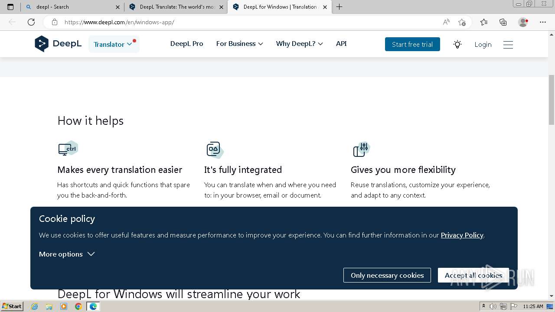
Task: Click the fully integrated feature icon
Action: [x=215, y=149]
